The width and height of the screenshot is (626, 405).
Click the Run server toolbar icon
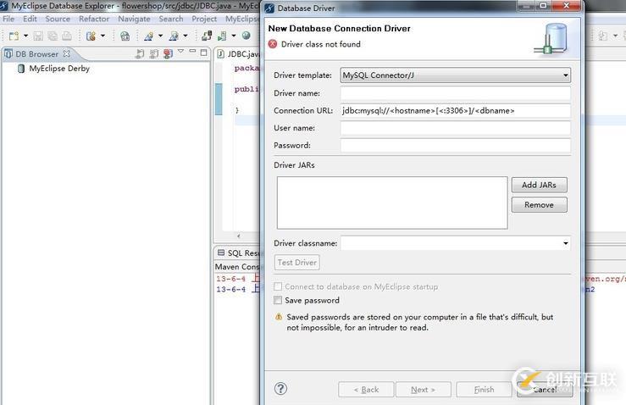tap(222, 36)
